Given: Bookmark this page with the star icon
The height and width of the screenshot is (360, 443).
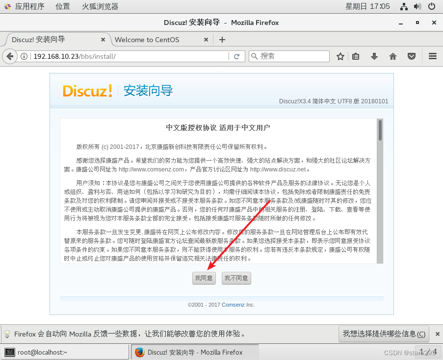Looking at the screenshot, I should pos(340,56).
